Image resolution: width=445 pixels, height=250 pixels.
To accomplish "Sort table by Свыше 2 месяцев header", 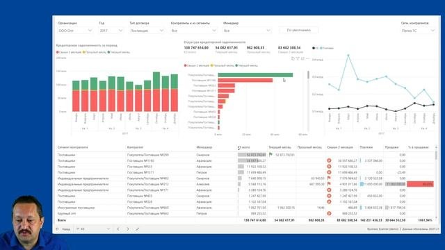I will coord(340,147).
